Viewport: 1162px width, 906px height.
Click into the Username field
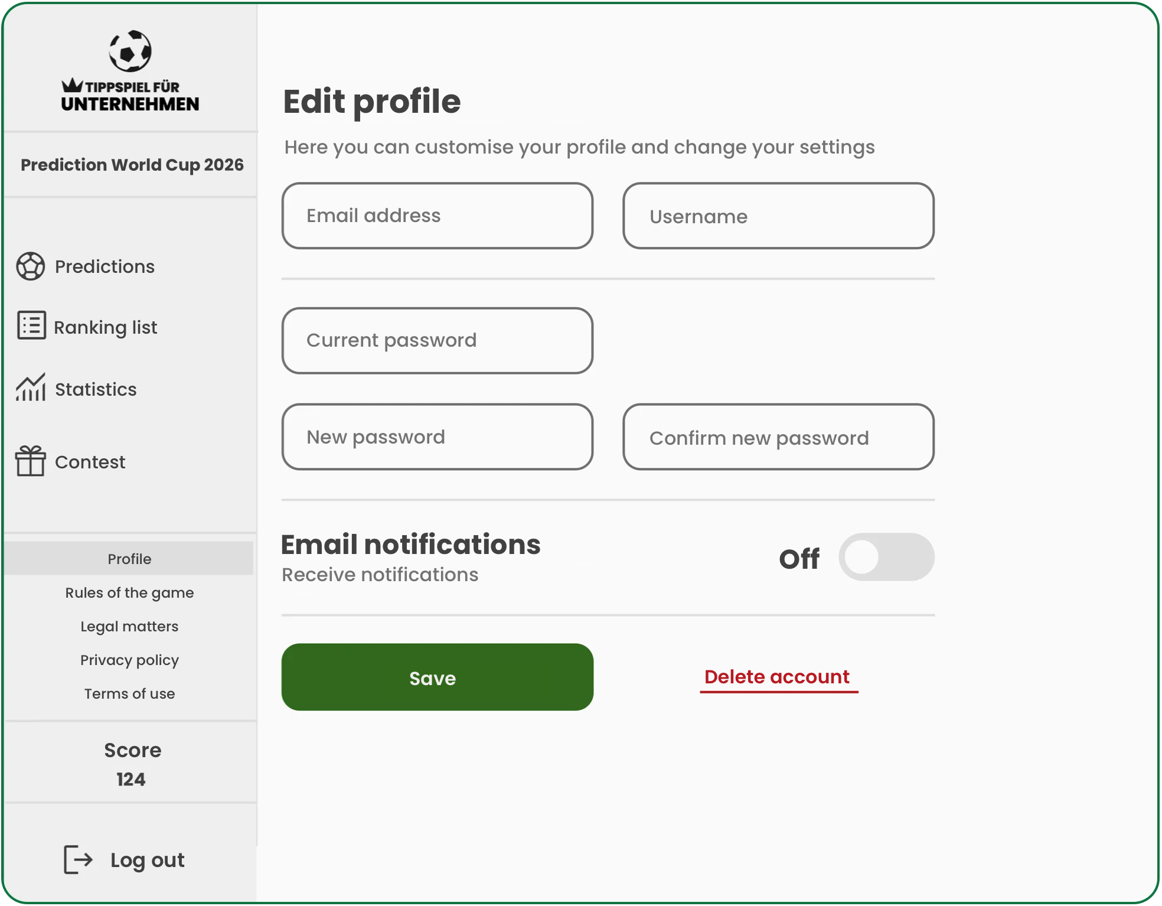tap(778, 216)
